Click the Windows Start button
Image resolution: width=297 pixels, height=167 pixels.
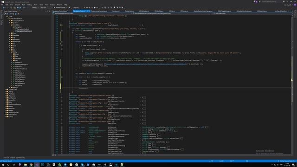(x=3, y=165)
